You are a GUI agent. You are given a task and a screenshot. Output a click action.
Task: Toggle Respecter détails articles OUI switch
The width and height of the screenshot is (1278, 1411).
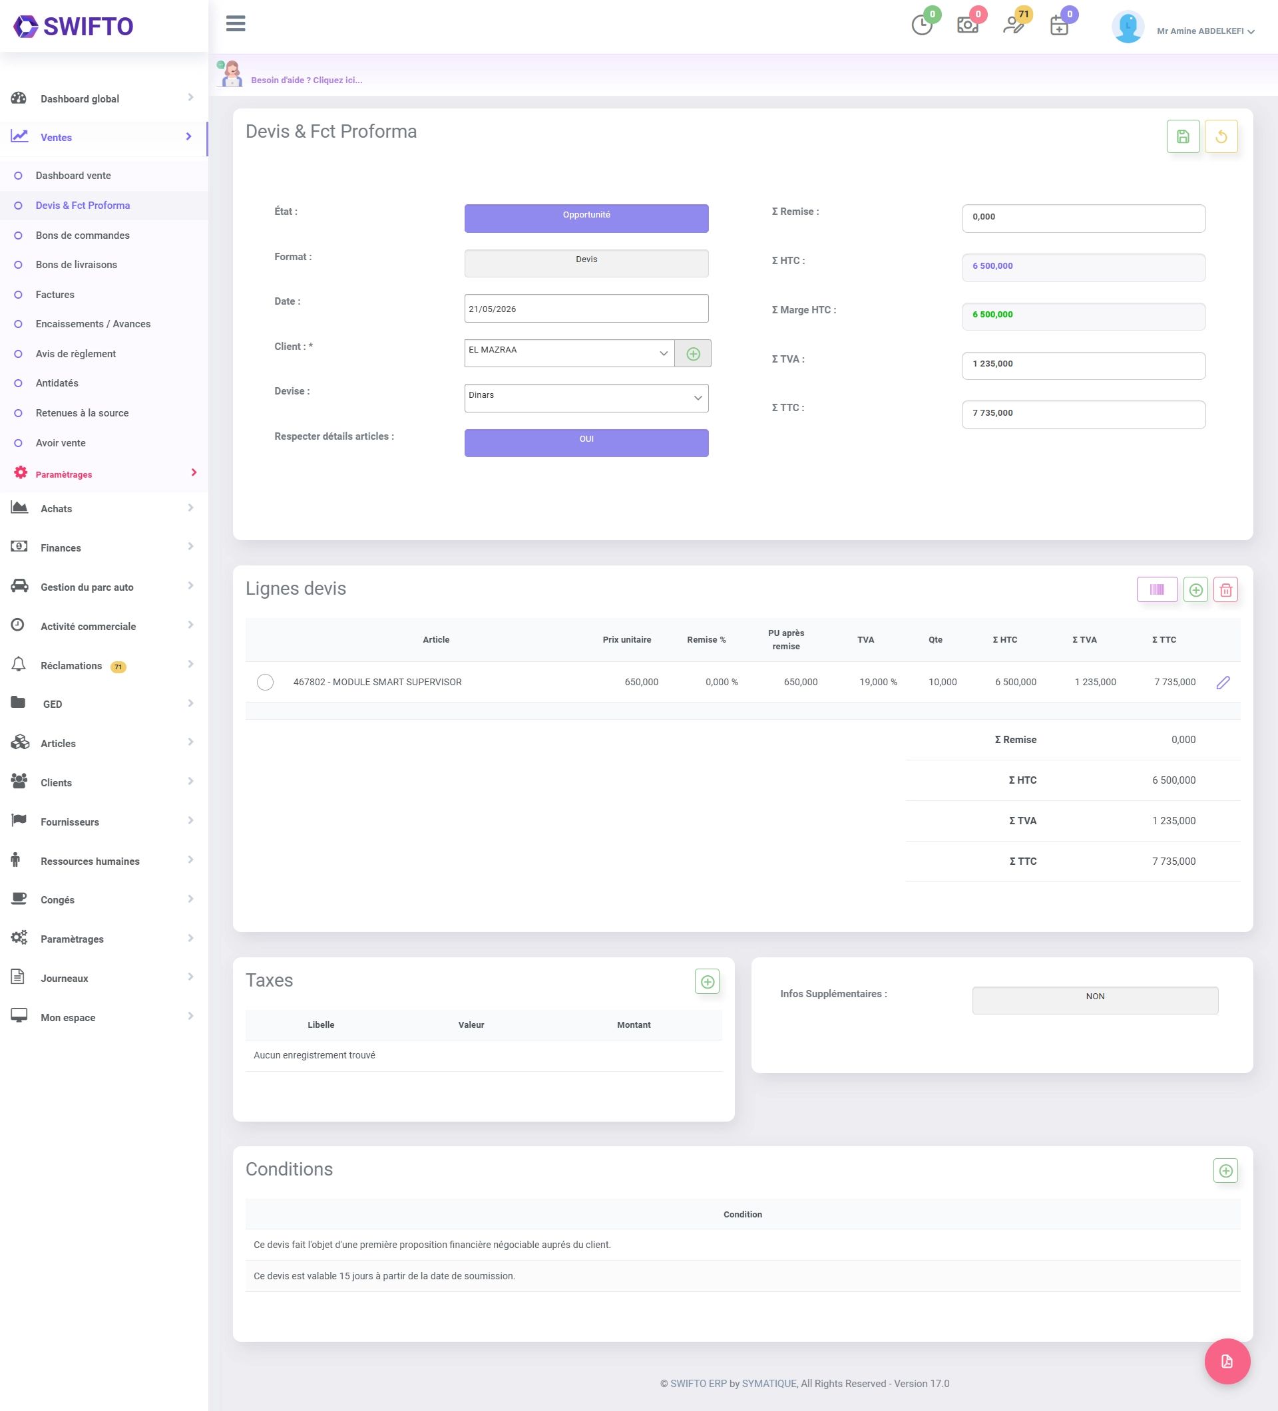[586, 443]
